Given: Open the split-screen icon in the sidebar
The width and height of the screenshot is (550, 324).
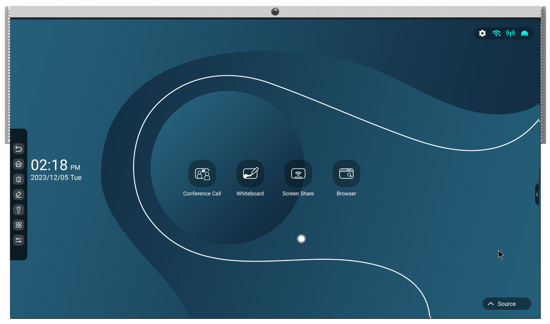Looking at the screenshot, I should point(18,179).
